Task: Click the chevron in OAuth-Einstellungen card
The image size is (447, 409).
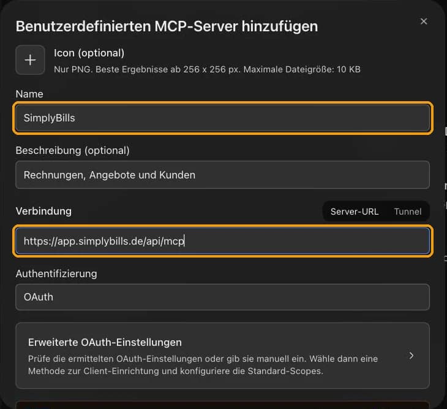Action: click(411, 356)
